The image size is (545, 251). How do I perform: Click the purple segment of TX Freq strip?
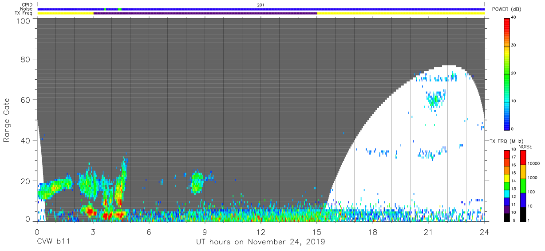205,13
